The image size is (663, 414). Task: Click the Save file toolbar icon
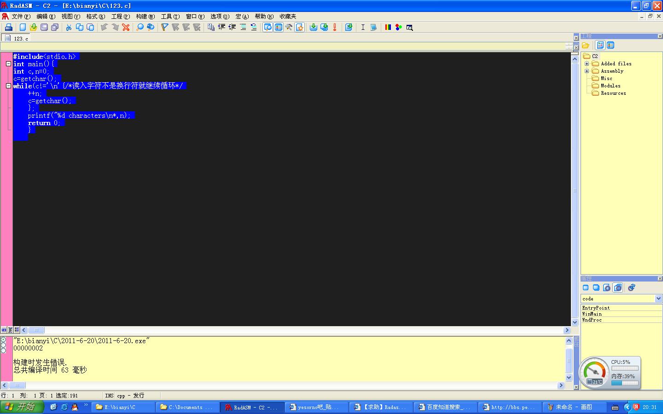(44, 27)
